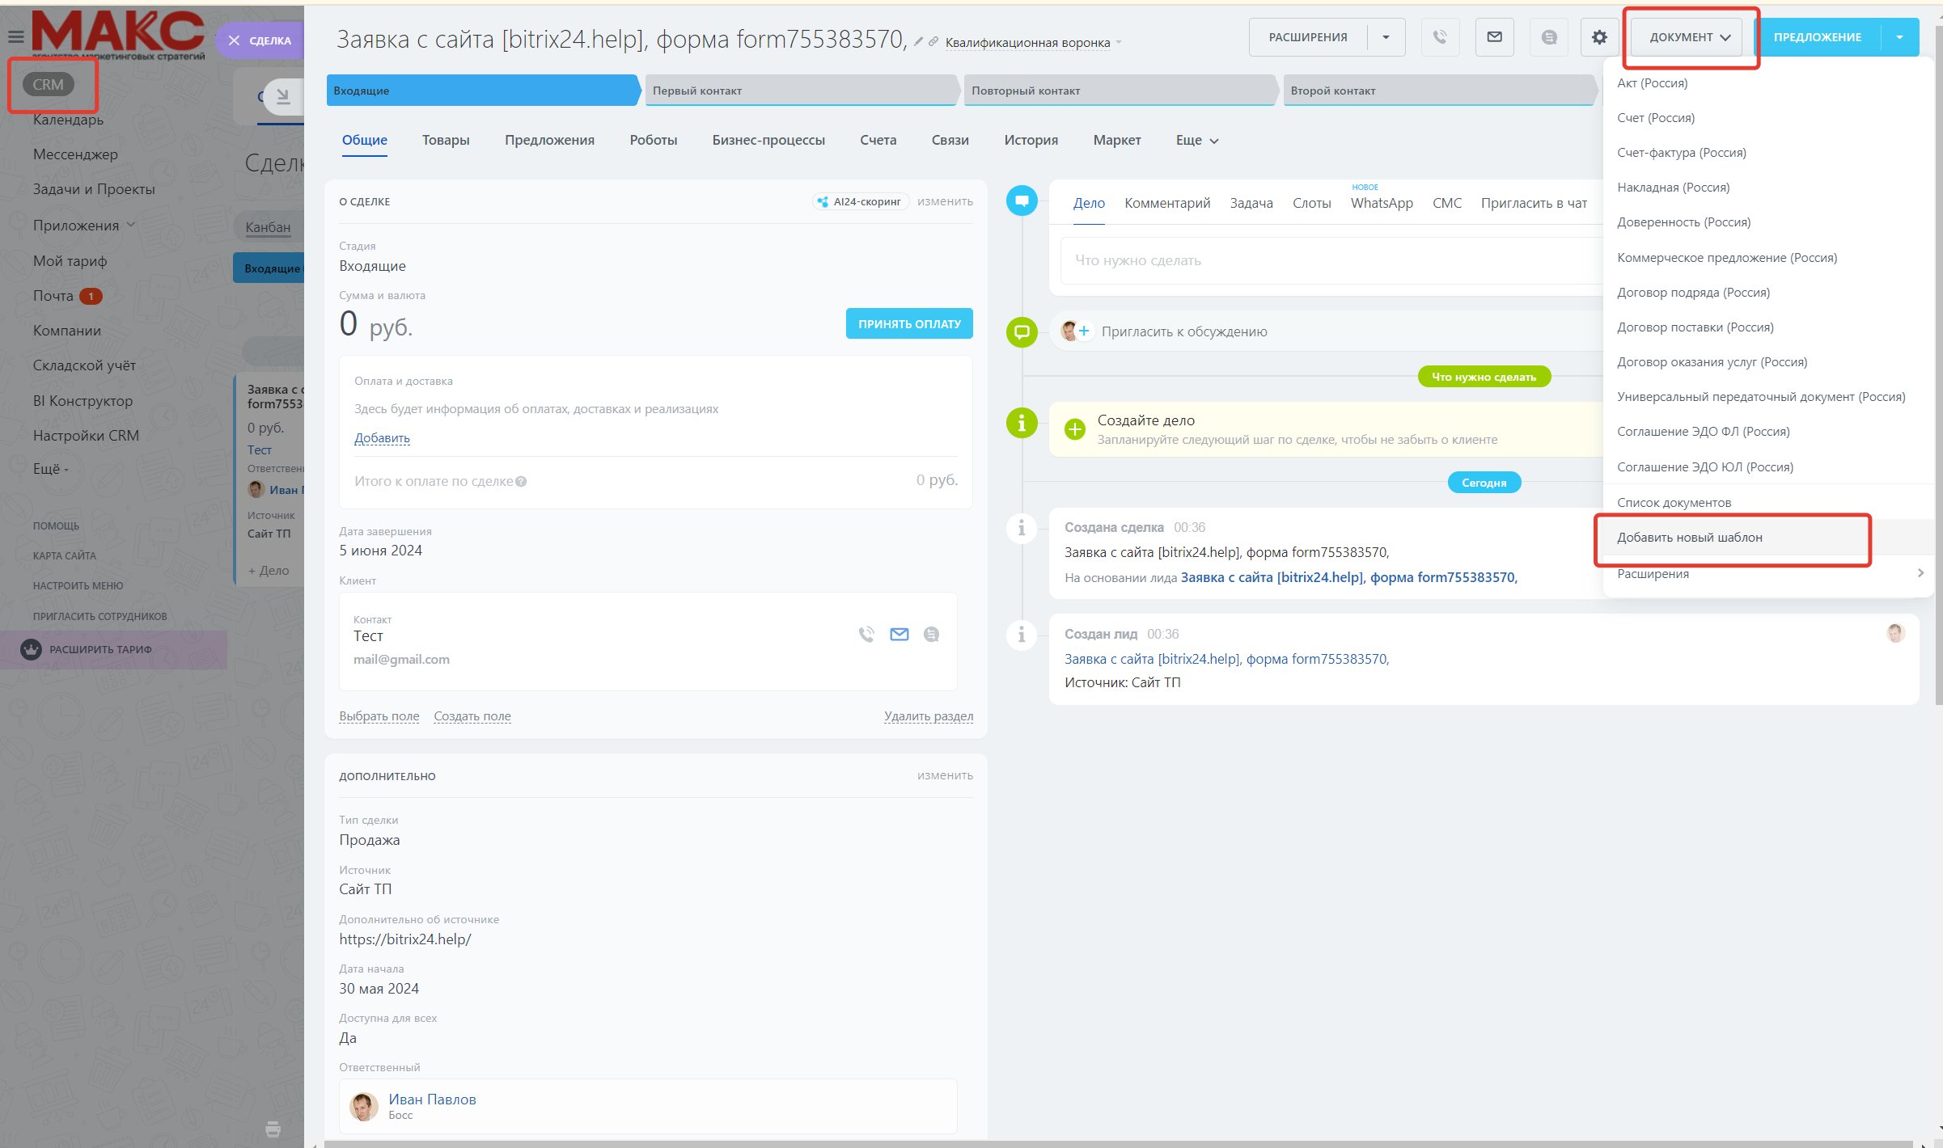Click the Добавить link under Оплата и доставка
Viewport: 1943px width, 1148px height.
click(382, 438)
